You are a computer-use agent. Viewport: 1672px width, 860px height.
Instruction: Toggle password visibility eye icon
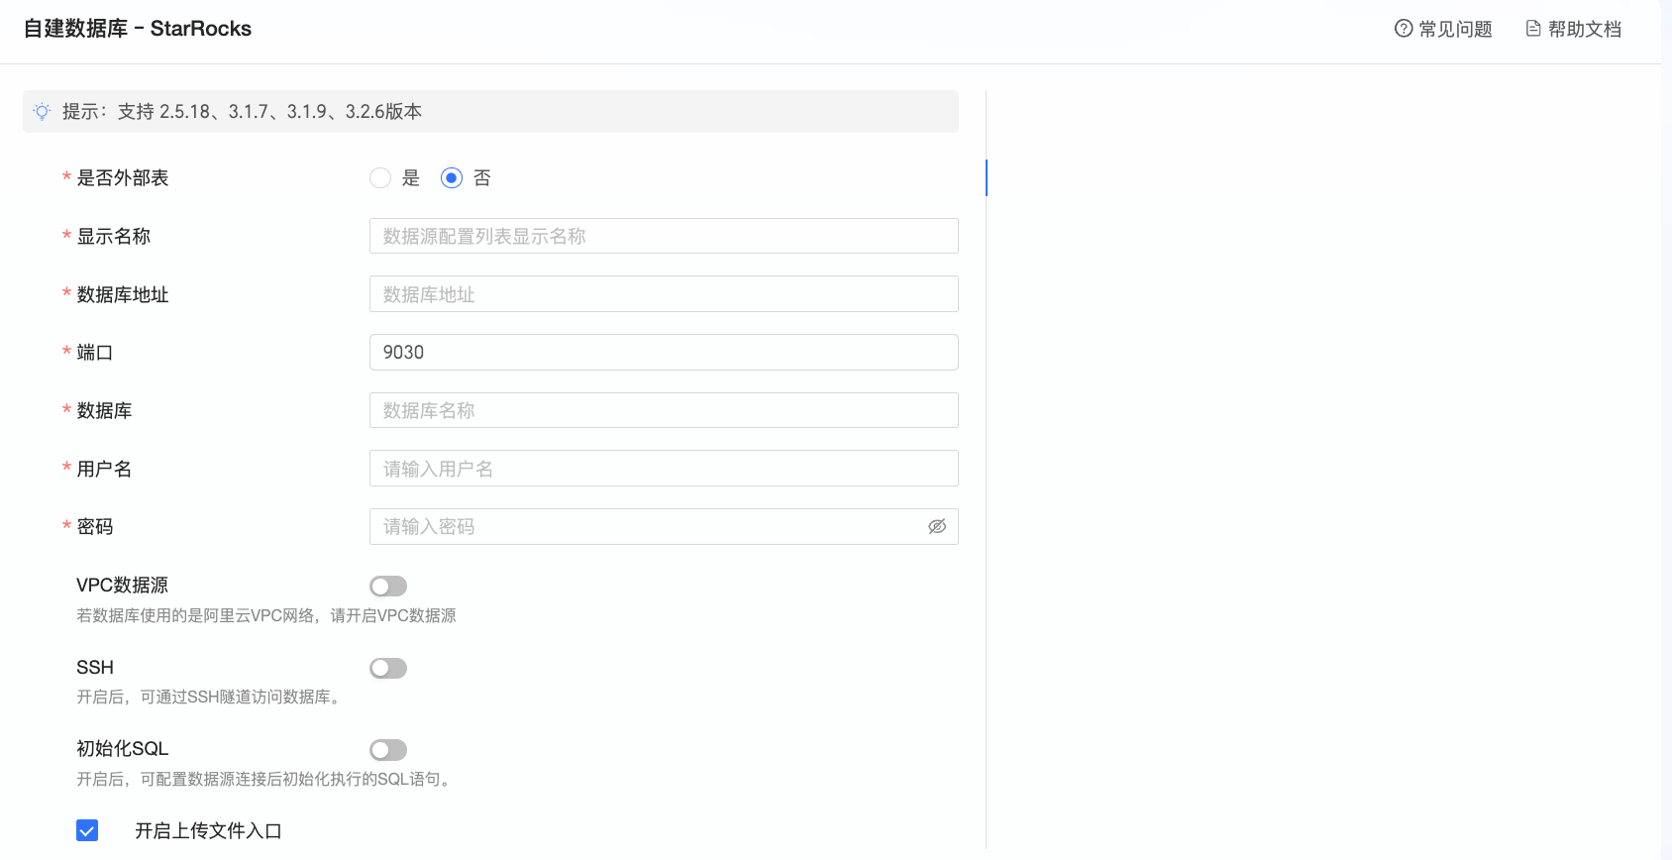[937, 527]
